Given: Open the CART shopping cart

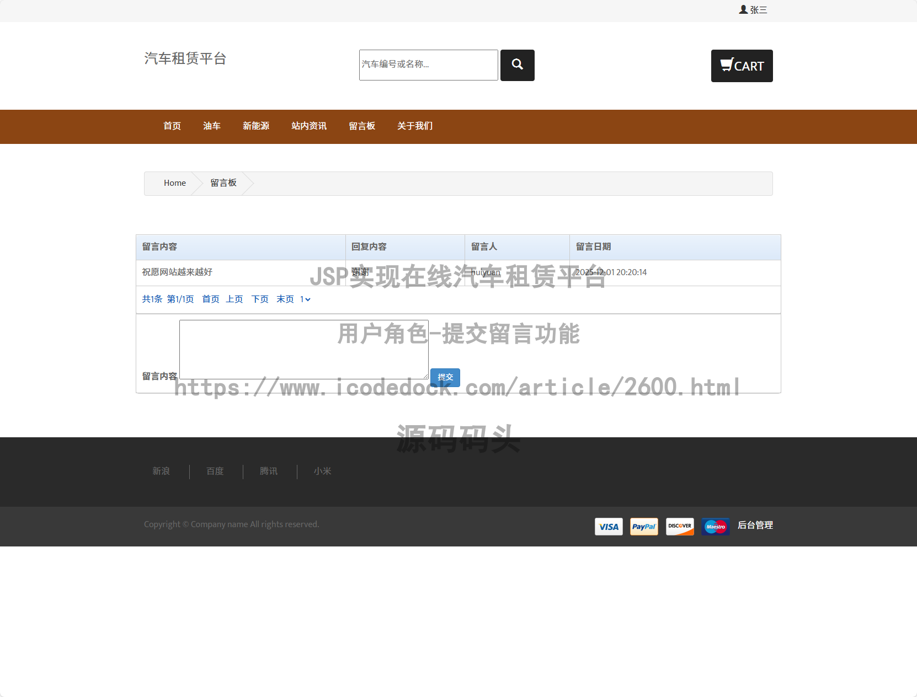Looking at the screenshot, I should 742,66.
